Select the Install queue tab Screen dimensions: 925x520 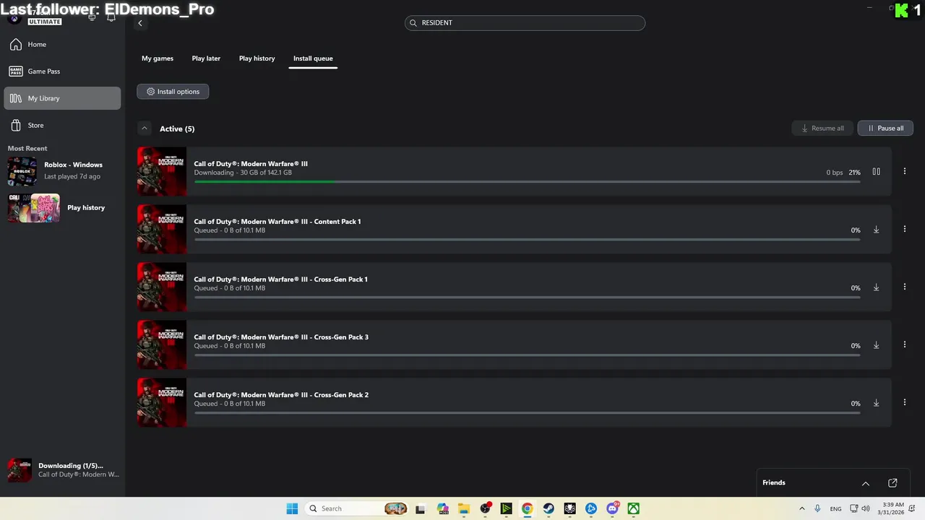click(x=313, y=58)
